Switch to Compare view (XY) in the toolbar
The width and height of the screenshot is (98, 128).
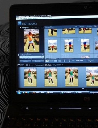[55, 61]
